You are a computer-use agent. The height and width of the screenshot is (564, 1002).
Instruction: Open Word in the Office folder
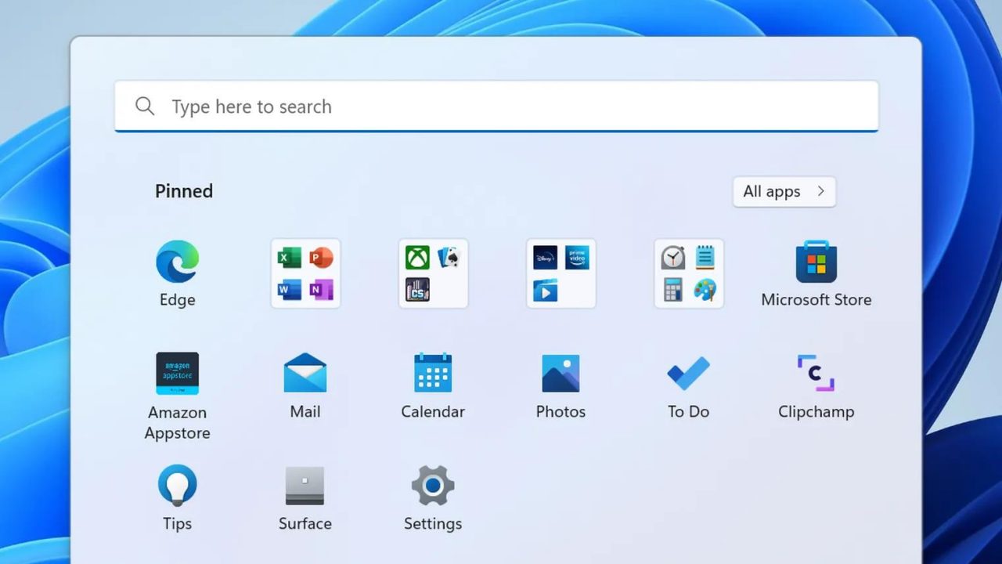290,290
